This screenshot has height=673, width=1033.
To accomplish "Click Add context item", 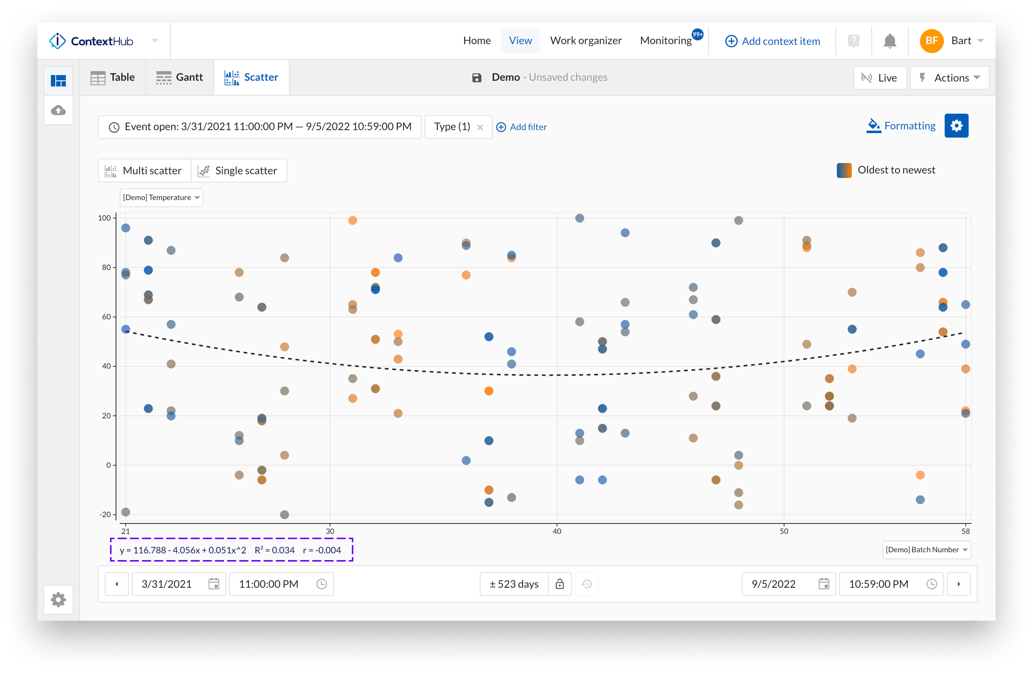I will tap(772, 41).
